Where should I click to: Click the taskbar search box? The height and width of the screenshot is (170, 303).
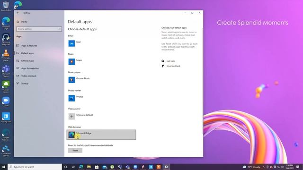point(35,167)
